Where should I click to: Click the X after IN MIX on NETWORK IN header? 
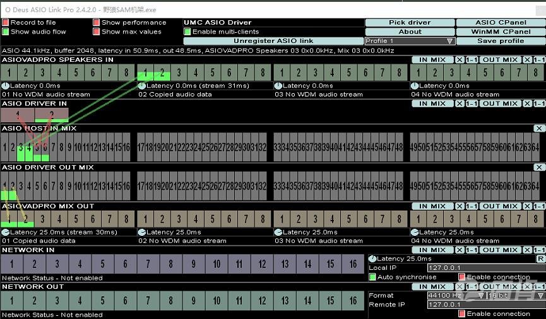click(x=460, y=250)
